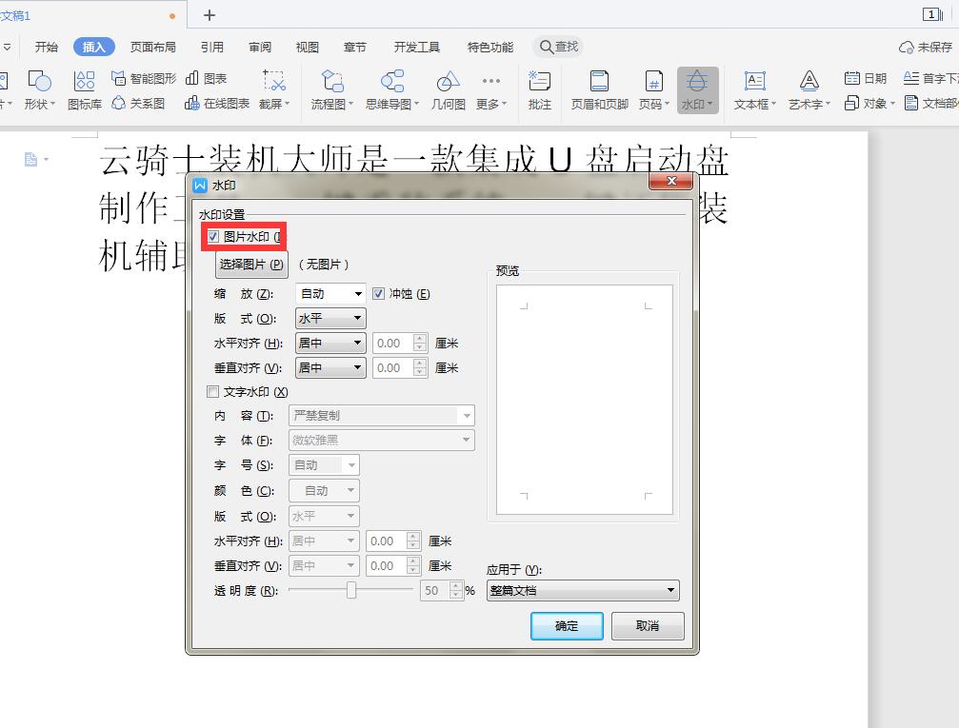Increase picture horizontal offset with stepper arrow

pyautogui.click(x=420, y=339)
